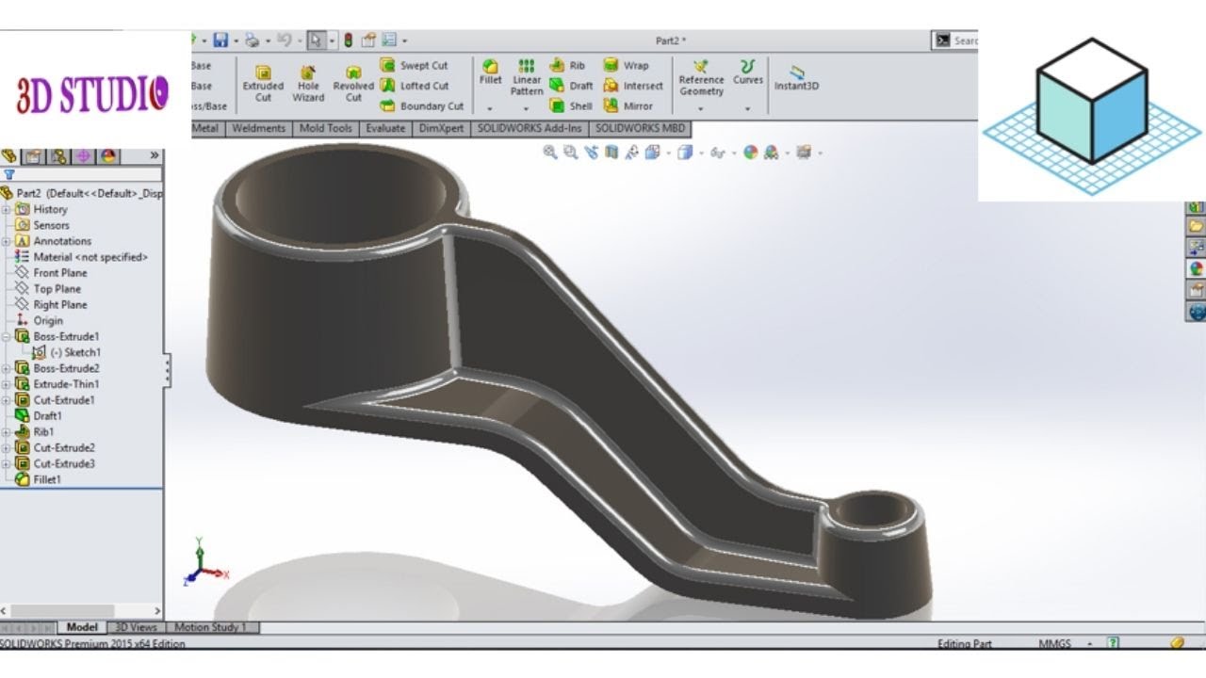The width and height of the screenshot is (1206, 678).
Task: Choose the Lofted Cut tool
Action: (414, 86)
